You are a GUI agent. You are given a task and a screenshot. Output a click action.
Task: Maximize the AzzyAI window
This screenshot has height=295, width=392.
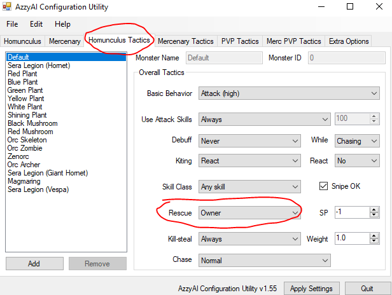(350, 6)
